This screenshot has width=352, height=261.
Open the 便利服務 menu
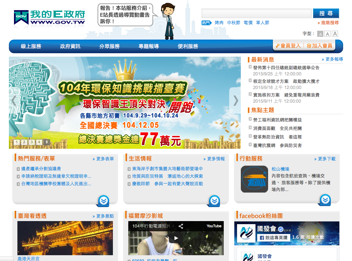[x=188, y=46]
